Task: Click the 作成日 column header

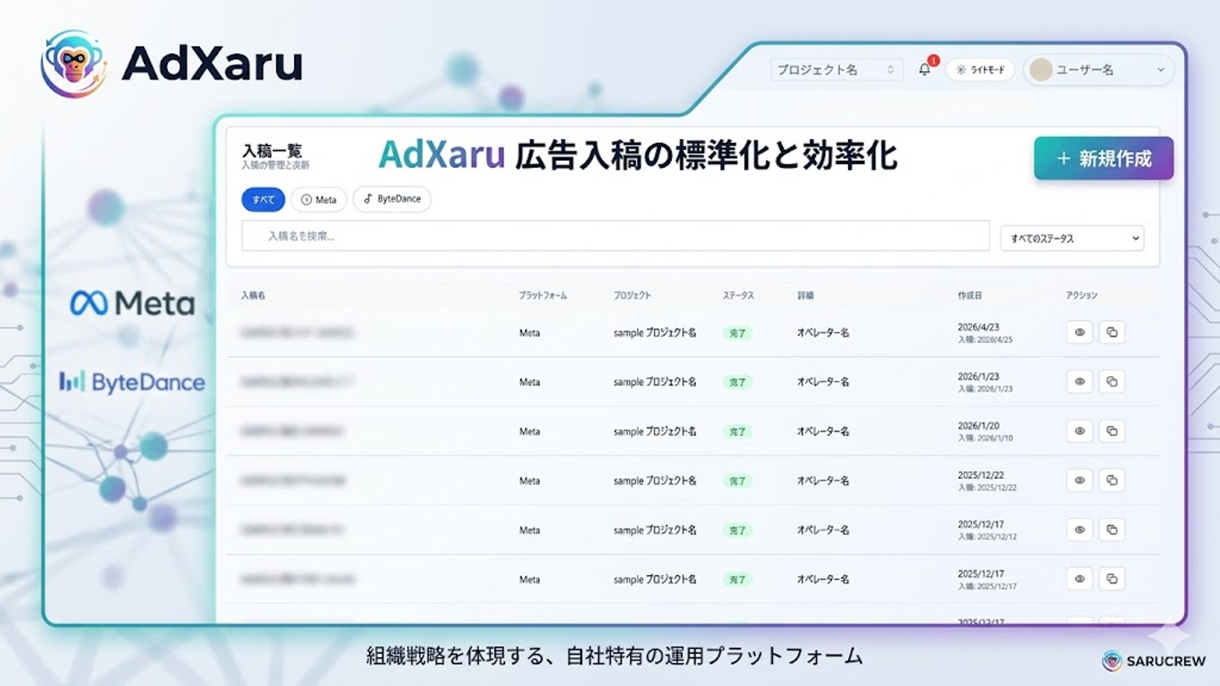Action: click(970, 296)
